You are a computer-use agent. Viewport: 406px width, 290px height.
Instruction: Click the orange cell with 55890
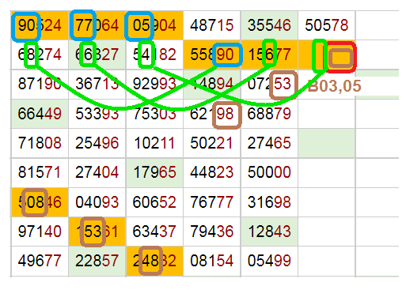click(x=212, y=55)
